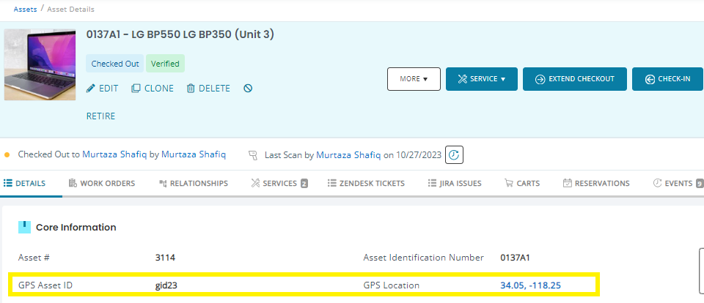Click the RETIRE link
This screenshot has width=704, height=303.
[x=100, y=116]
